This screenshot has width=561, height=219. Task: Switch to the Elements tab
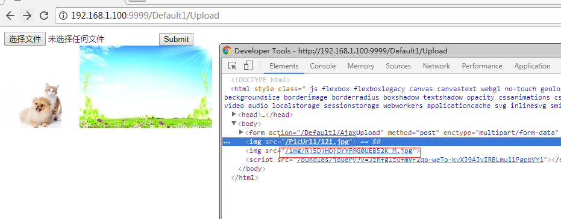click(x=284, y=66)
